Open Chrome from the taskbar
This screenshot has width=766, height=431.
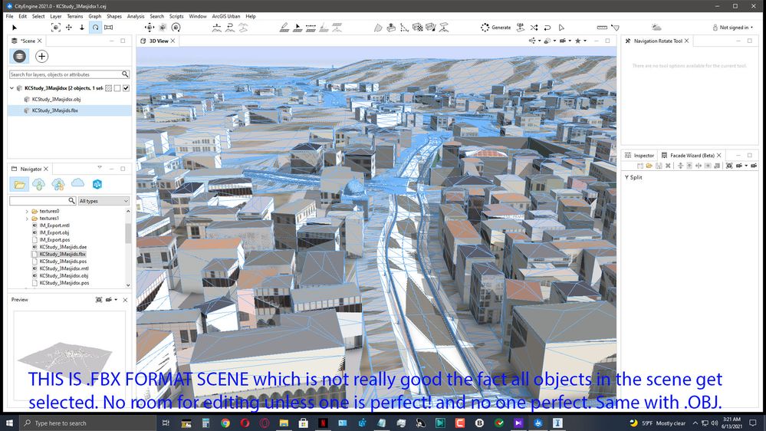coord(225,423)
